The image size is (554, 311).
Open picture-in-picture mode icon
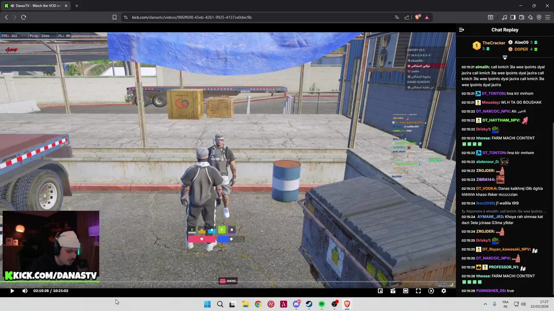pyautogui.click(x=380, y=291)
